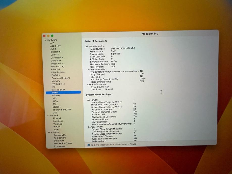Image resolution: width=232 pixels, height=174 pixels.
Task: Click Hardware in the path bar
Action: pyautogui.click(x=121, y=144)
